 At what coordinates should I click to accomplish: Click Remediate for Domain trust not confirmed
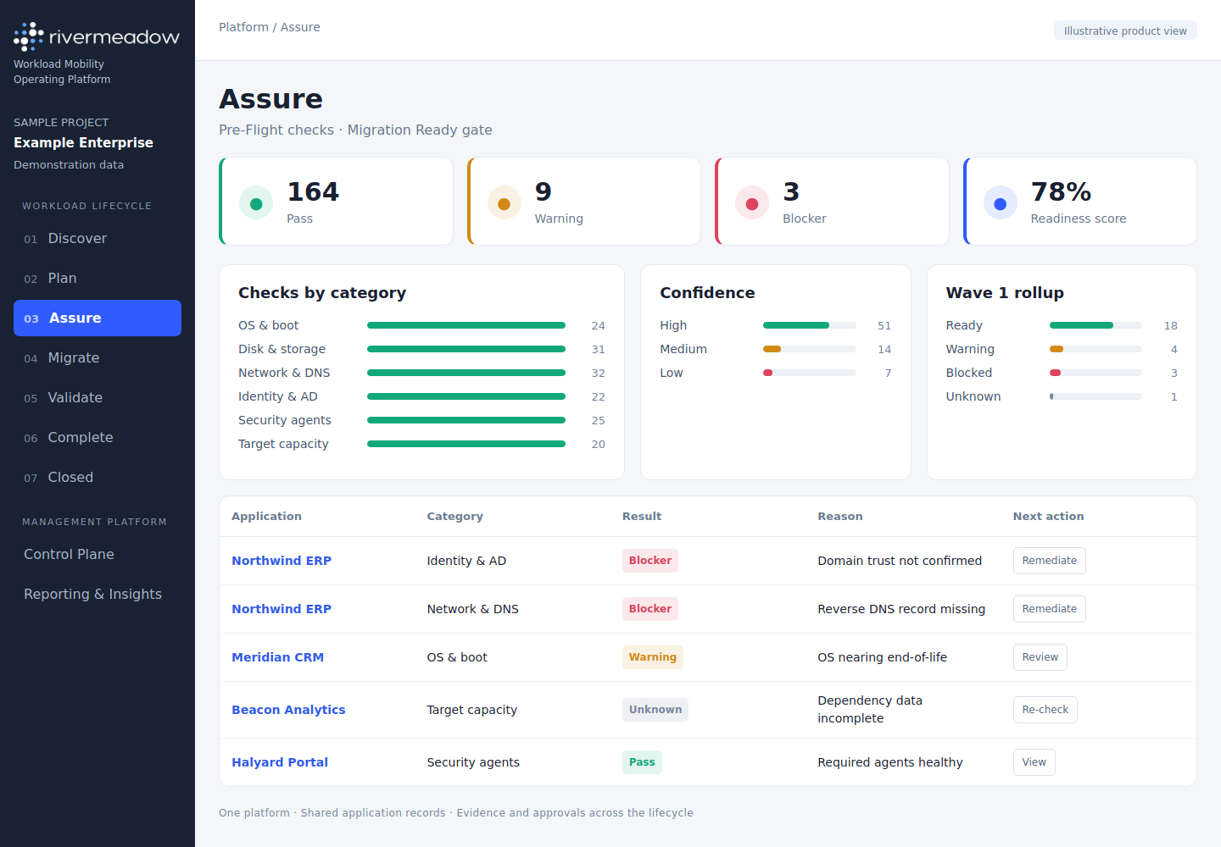[x=1050, y=561]
